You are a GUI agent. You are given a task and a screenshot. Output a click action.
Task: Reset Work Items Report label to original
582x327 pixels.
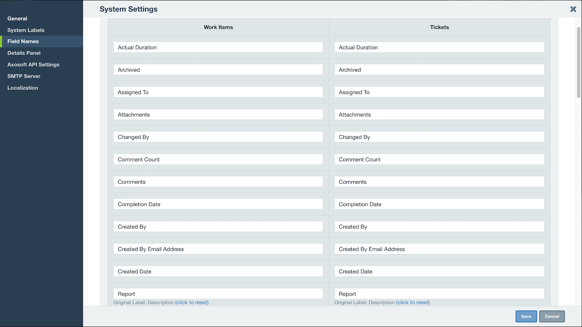(192, 303)
